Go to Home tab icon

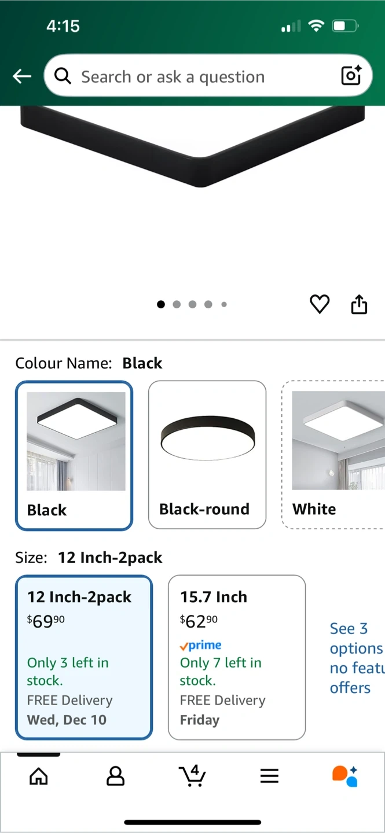(38, 776)
